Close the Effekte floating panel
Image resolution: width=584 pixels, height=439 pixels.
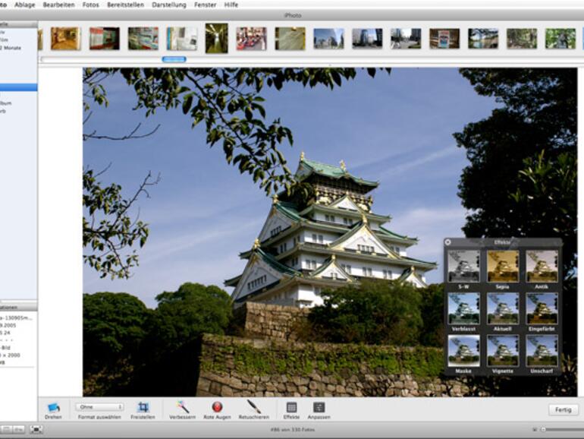448,242
